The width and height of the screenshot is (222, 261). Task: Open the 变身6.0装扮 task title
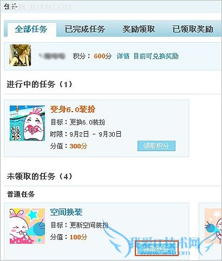73,109
